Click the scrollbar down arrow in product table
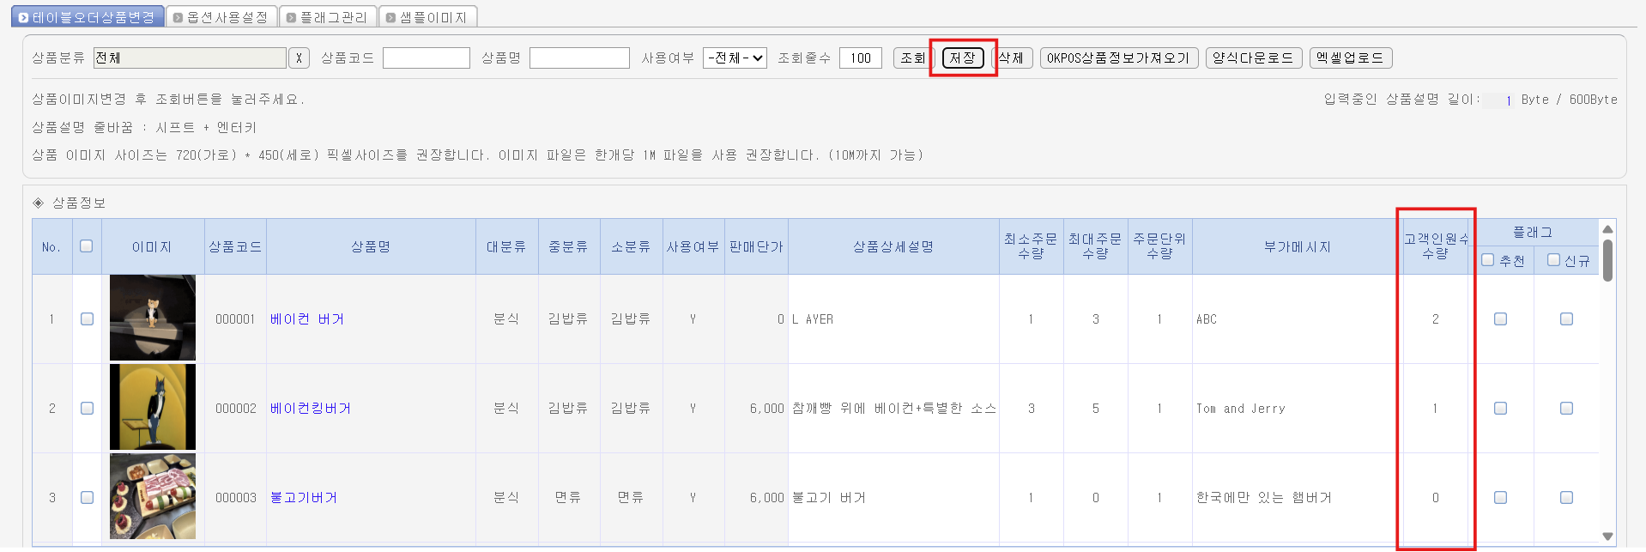The height and width of the screenshot is (552, 1646). (1607, 537)
